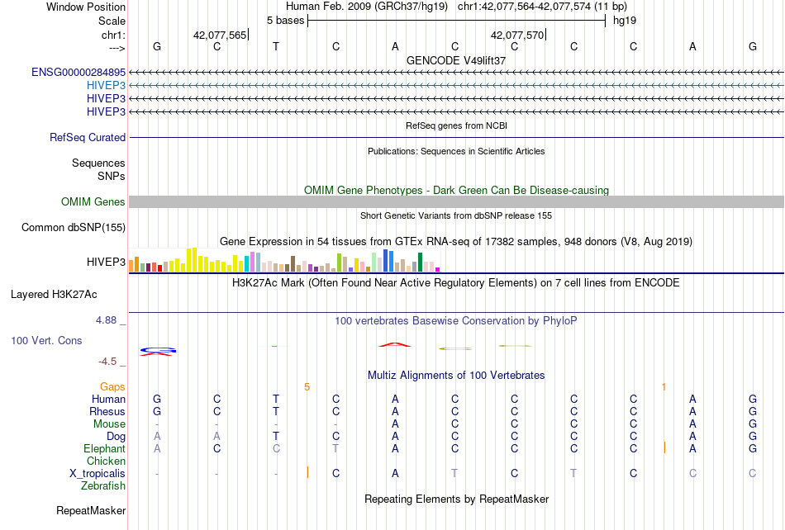Click the Scale label
785x530 pixels.
pos(112,21)
